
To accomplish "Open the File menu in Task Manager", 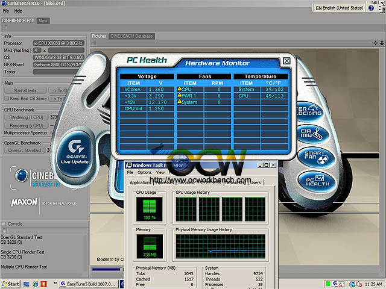I will point(130,173).
